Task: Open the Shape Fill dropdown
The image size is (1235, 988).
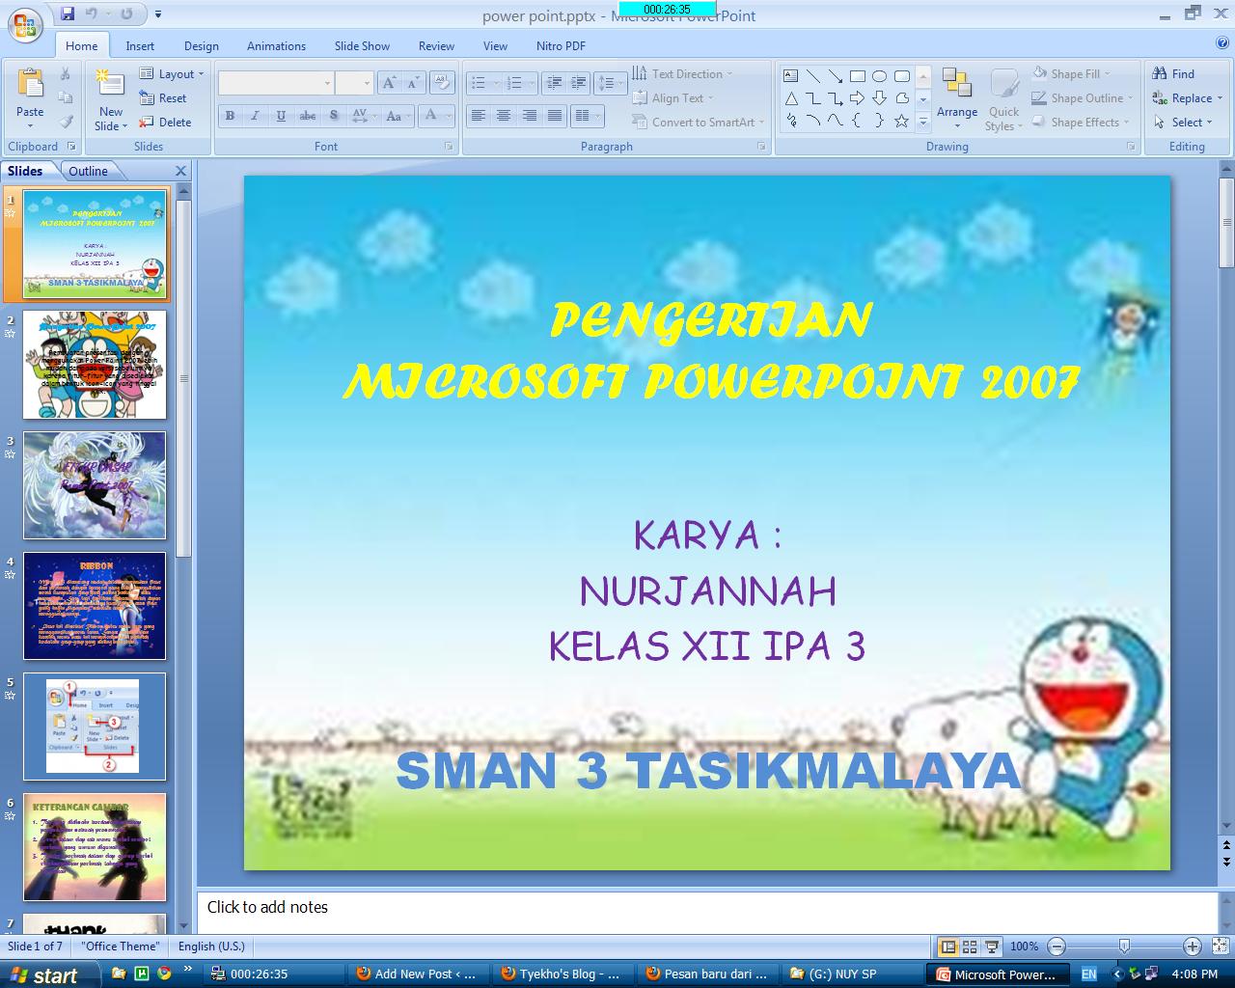Action: click(1071, 74)
